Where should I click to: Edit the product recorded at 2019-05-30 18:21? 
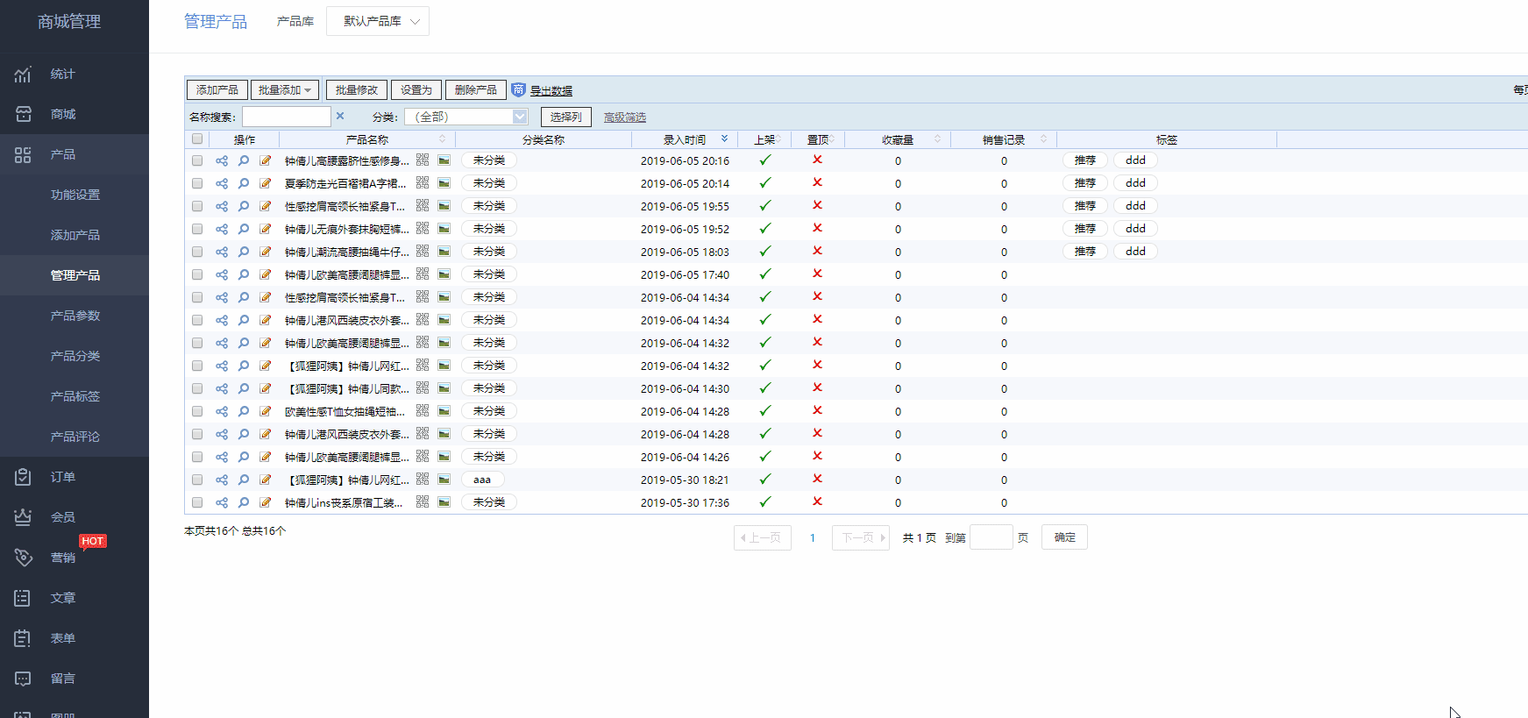pyautogui.click(x=266, y=480)
